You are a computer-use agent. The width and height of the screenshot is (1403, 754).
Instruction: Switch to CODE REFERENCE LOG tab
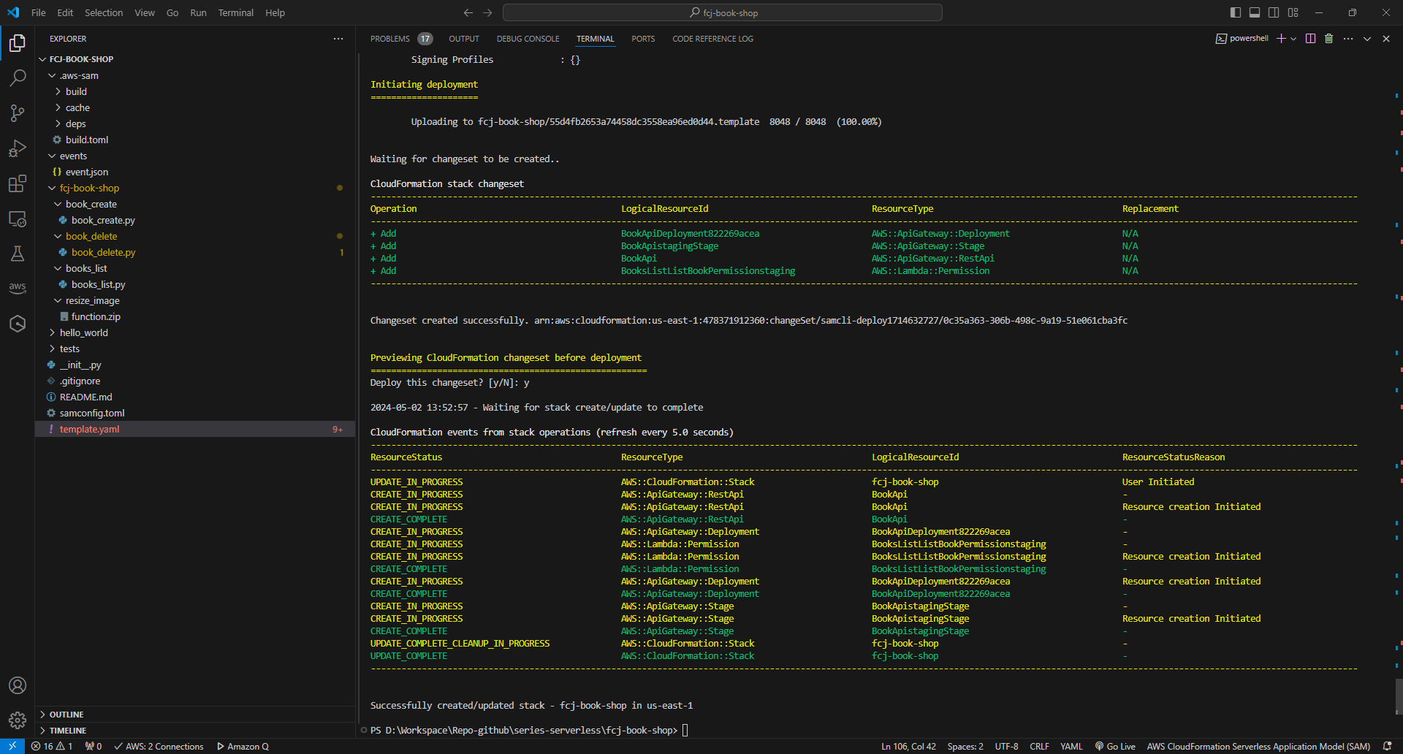712,39
